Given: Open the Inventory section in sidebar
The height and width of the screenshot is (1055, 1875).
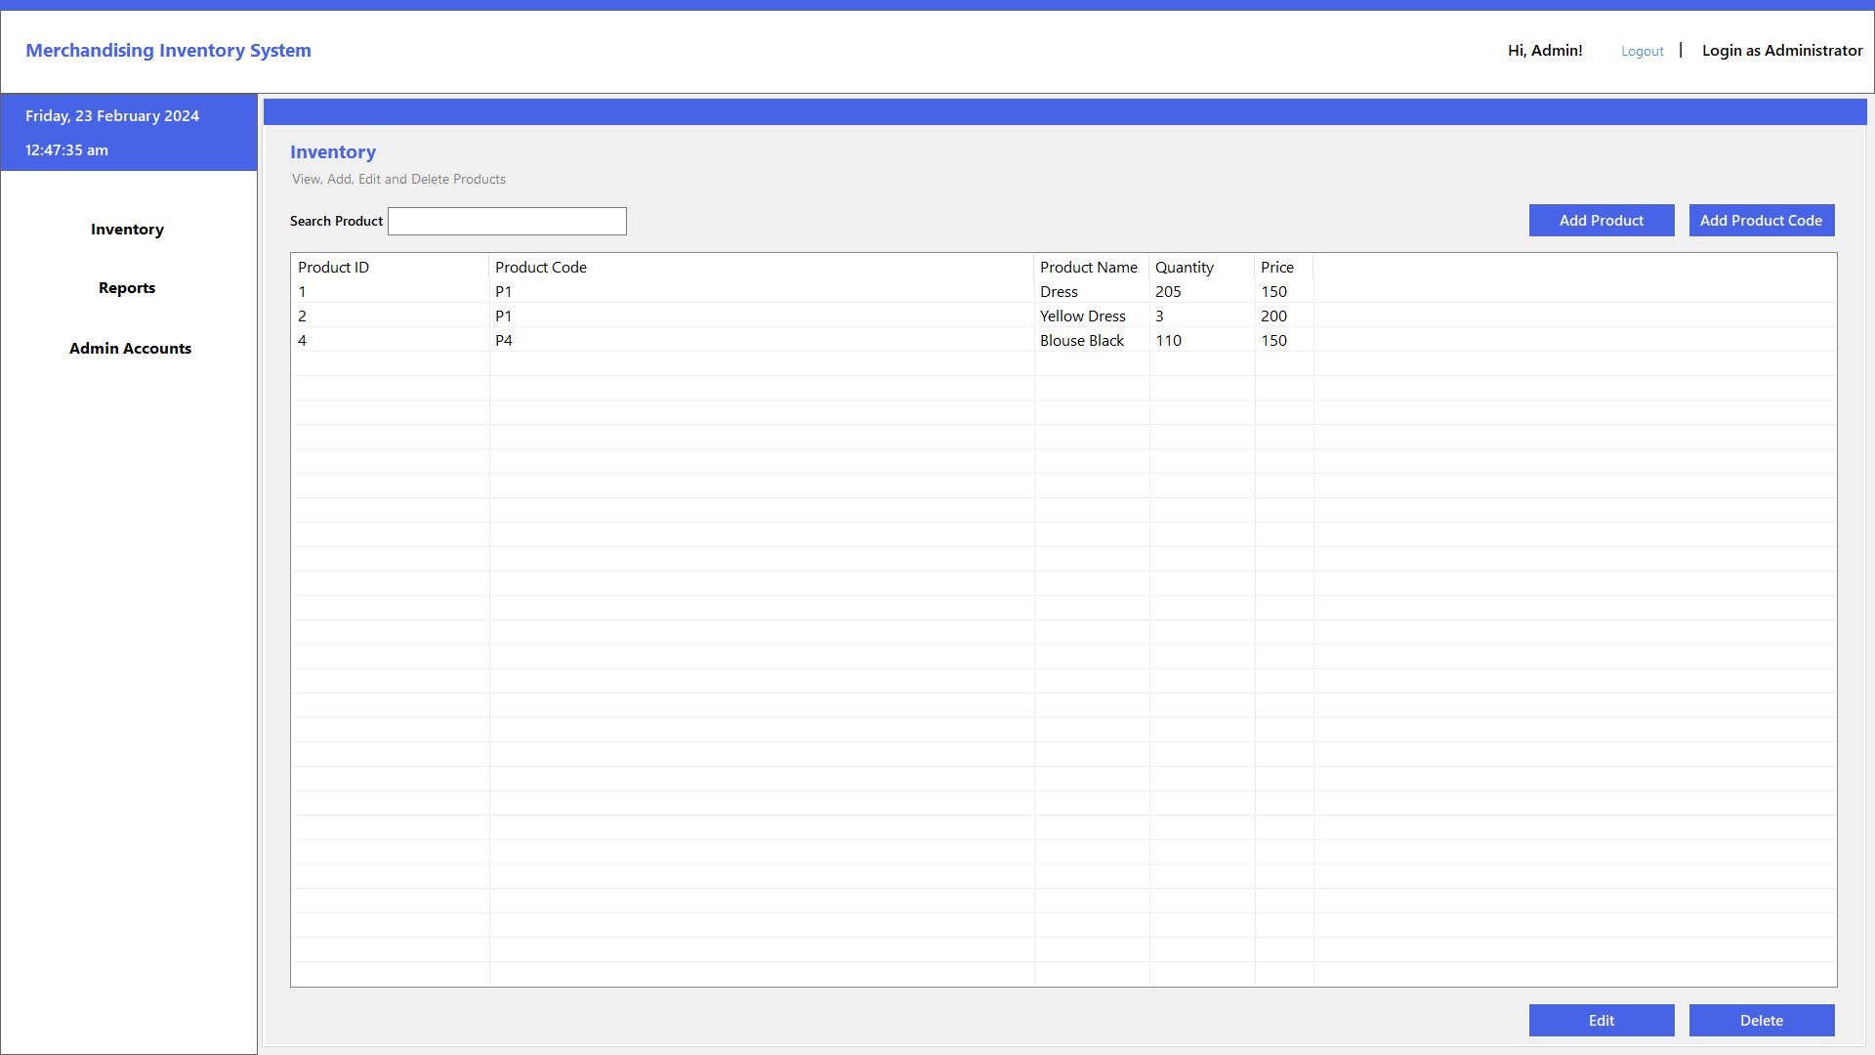Looking at the screenshot, I should coord(127,230).
